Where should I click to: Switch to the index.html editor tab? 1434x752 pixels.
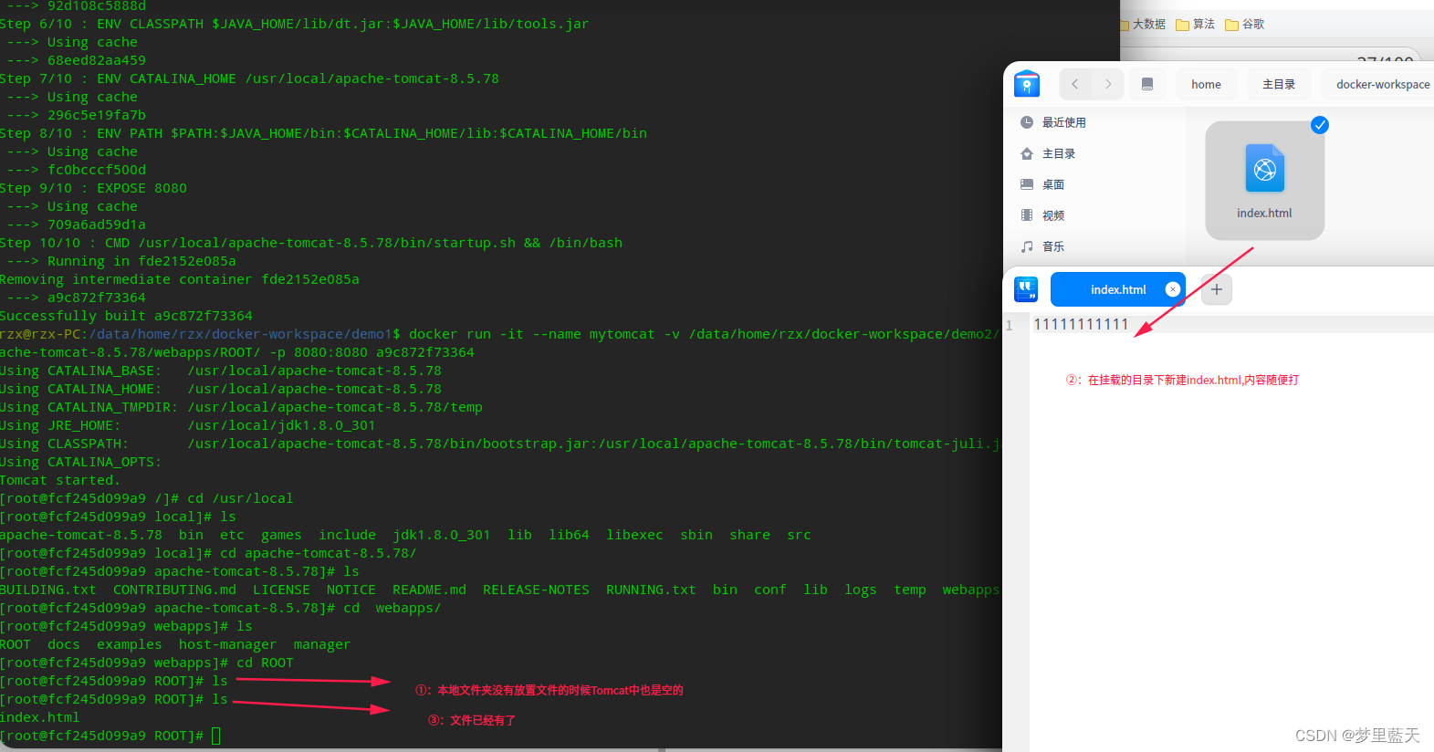1118,289
